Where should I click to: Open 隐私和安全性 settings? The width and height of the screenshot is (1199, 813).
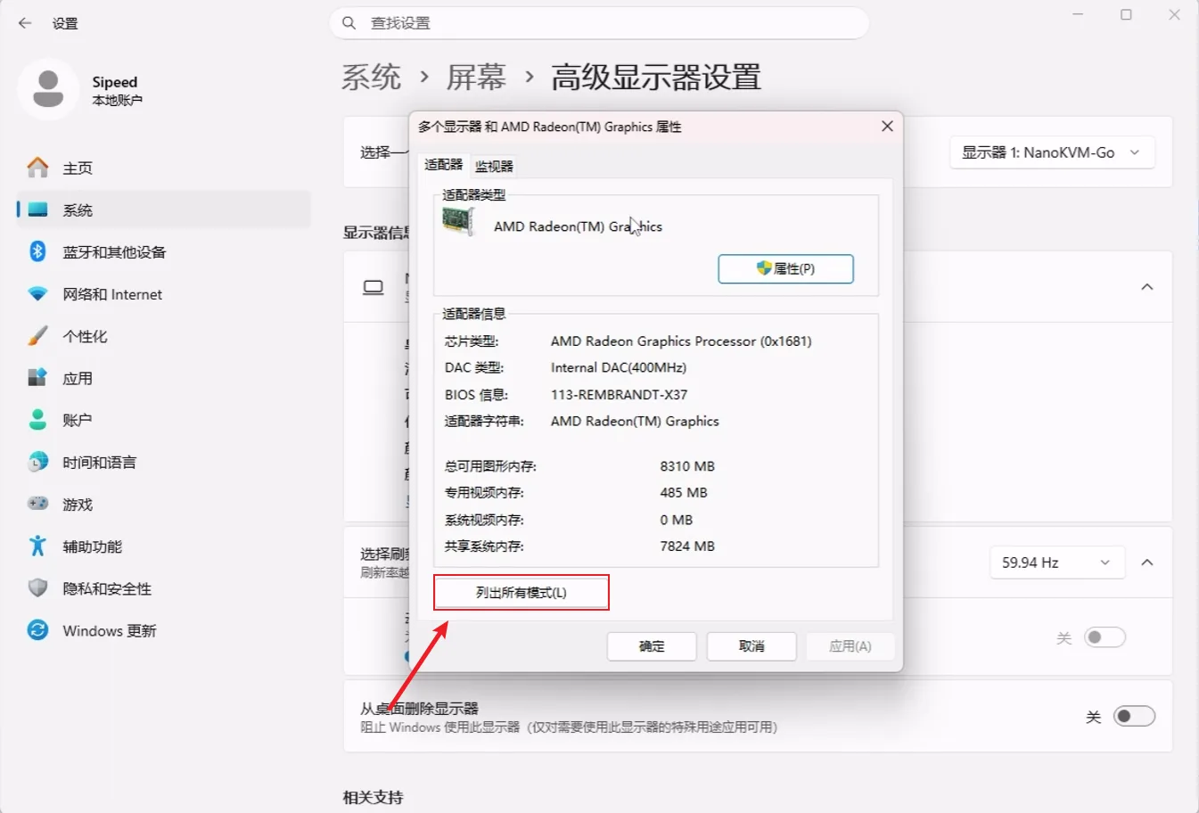163,588
